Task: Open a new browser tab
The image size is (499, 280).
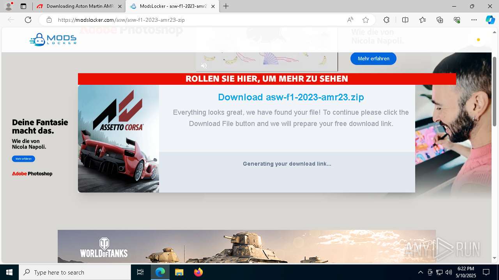Action: pyautogui.click(x=226, y=6)
